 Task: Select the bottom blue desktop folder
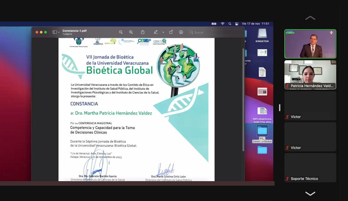(x=262, y=150)
